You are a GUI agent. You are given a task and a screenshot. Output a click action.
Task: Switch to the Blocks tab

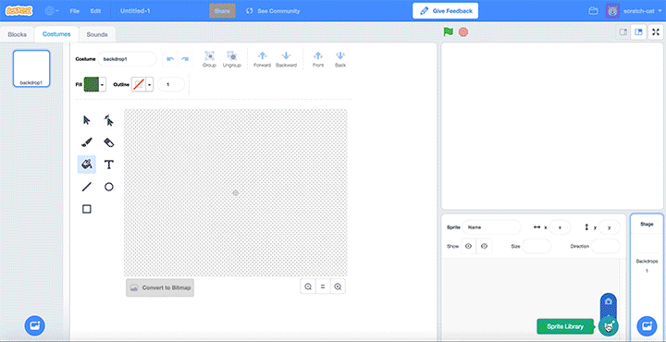(x=18, y=34)
